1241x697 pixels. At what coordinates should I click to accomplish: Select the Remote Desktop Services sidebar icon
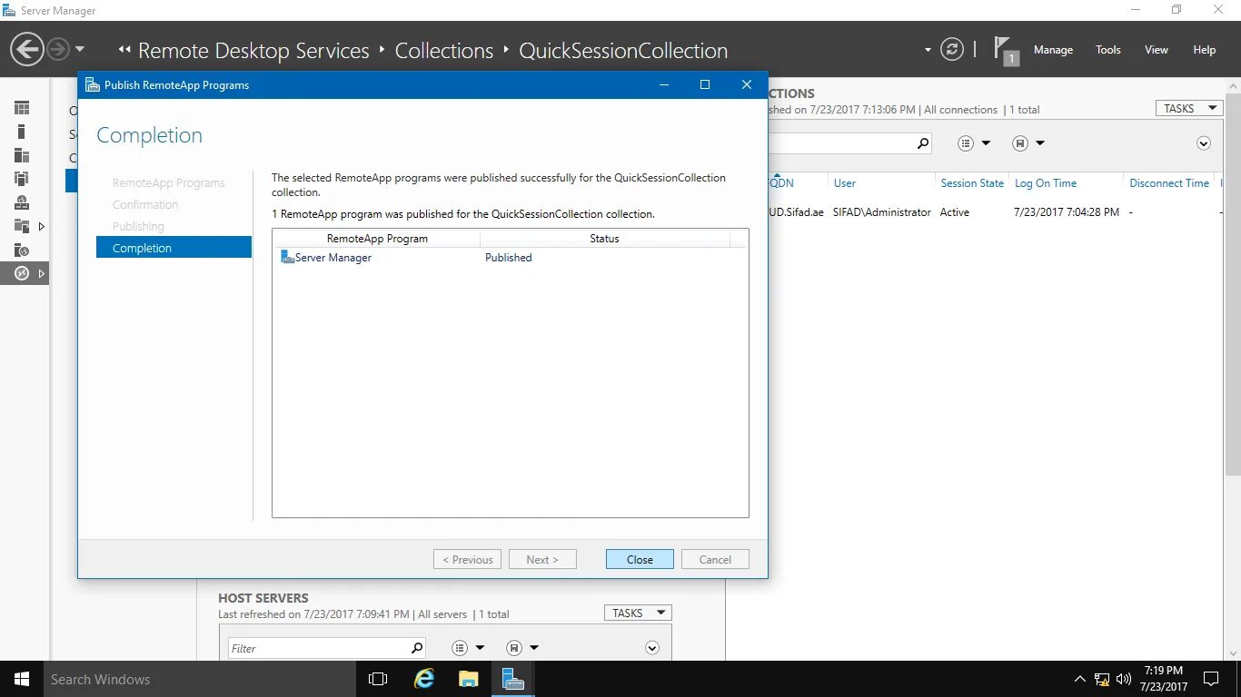(x=22, y=273)
